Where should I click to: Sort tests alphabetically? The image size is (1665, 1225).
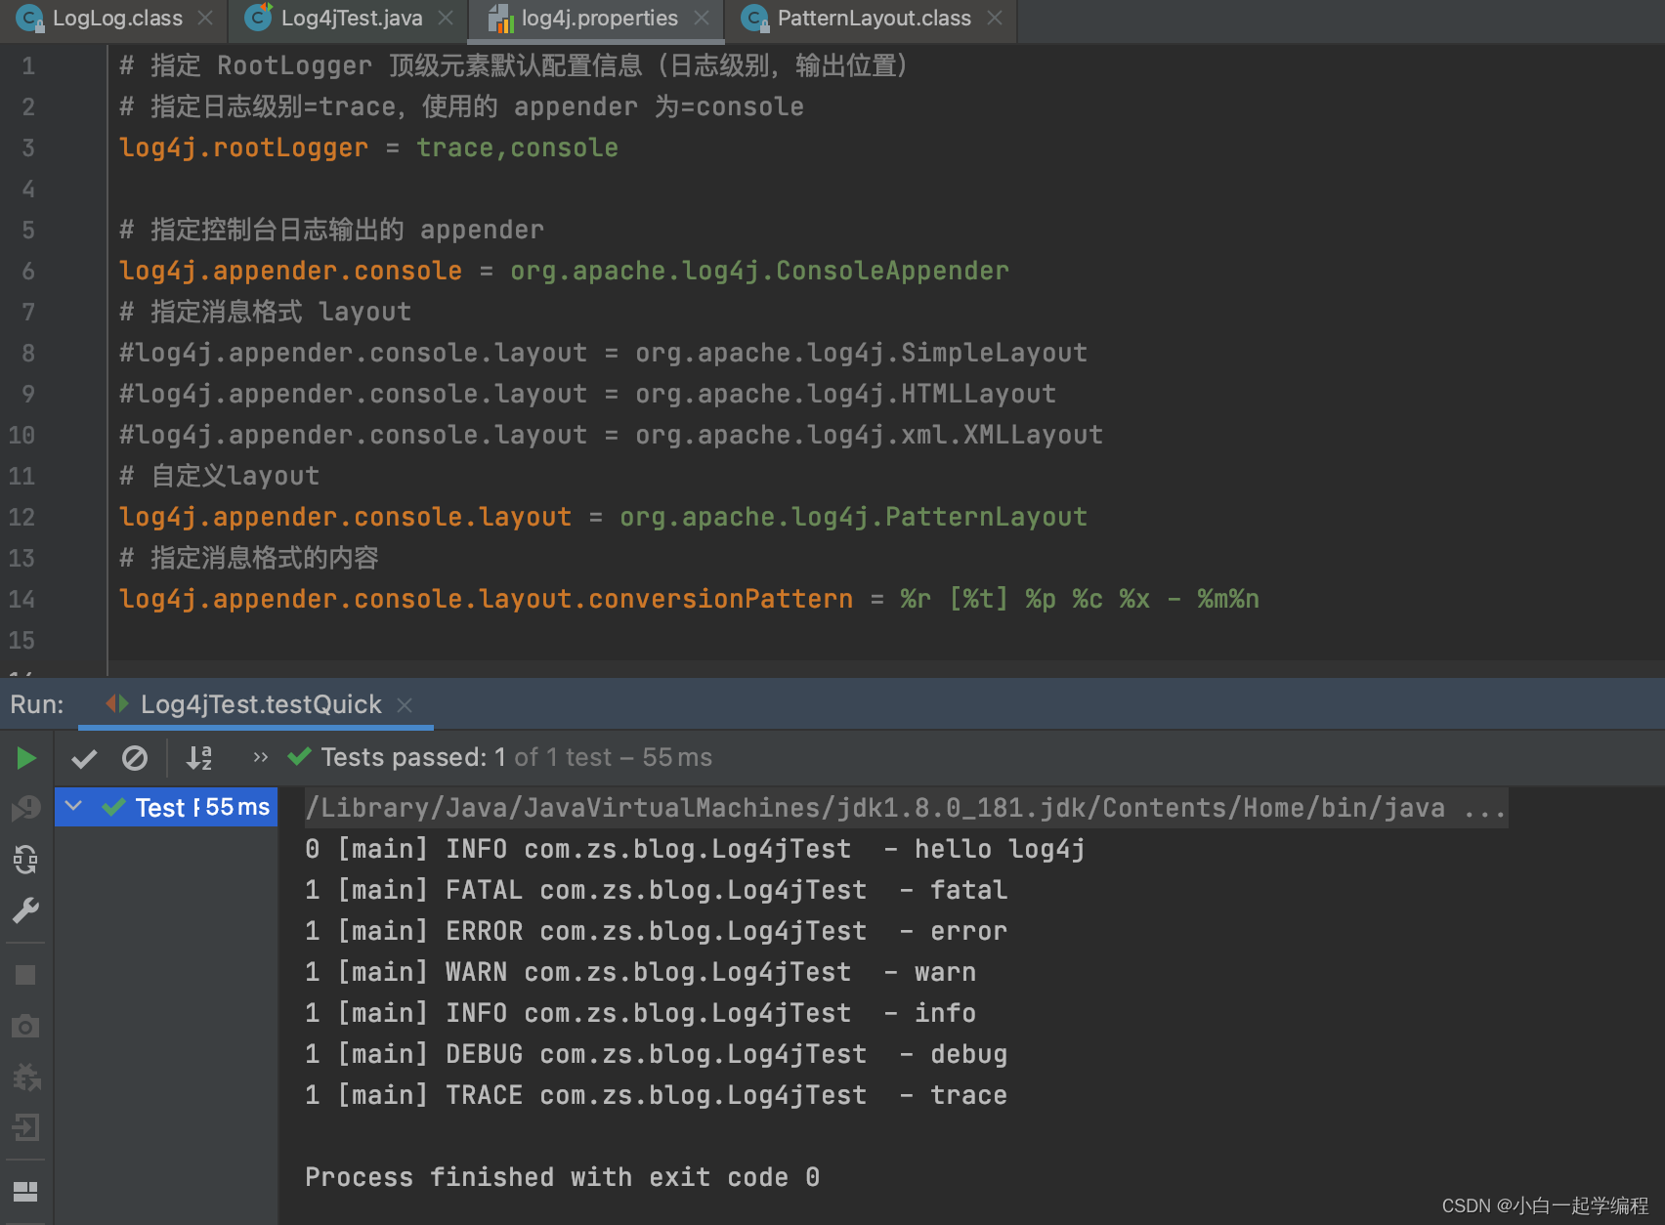click(x=199, y=758)
